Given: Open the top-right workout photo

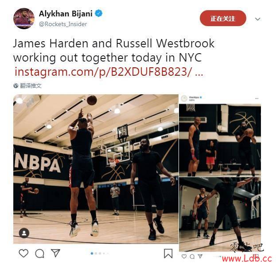Looking at the screenshot, I should click(220, 140).
